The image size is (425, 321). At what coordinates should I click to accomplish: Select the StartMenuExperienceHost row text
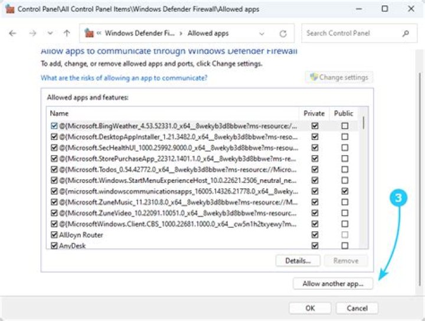178,181
